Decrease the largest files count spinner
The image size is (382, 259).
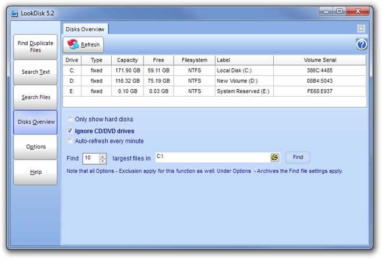(103, 160)
